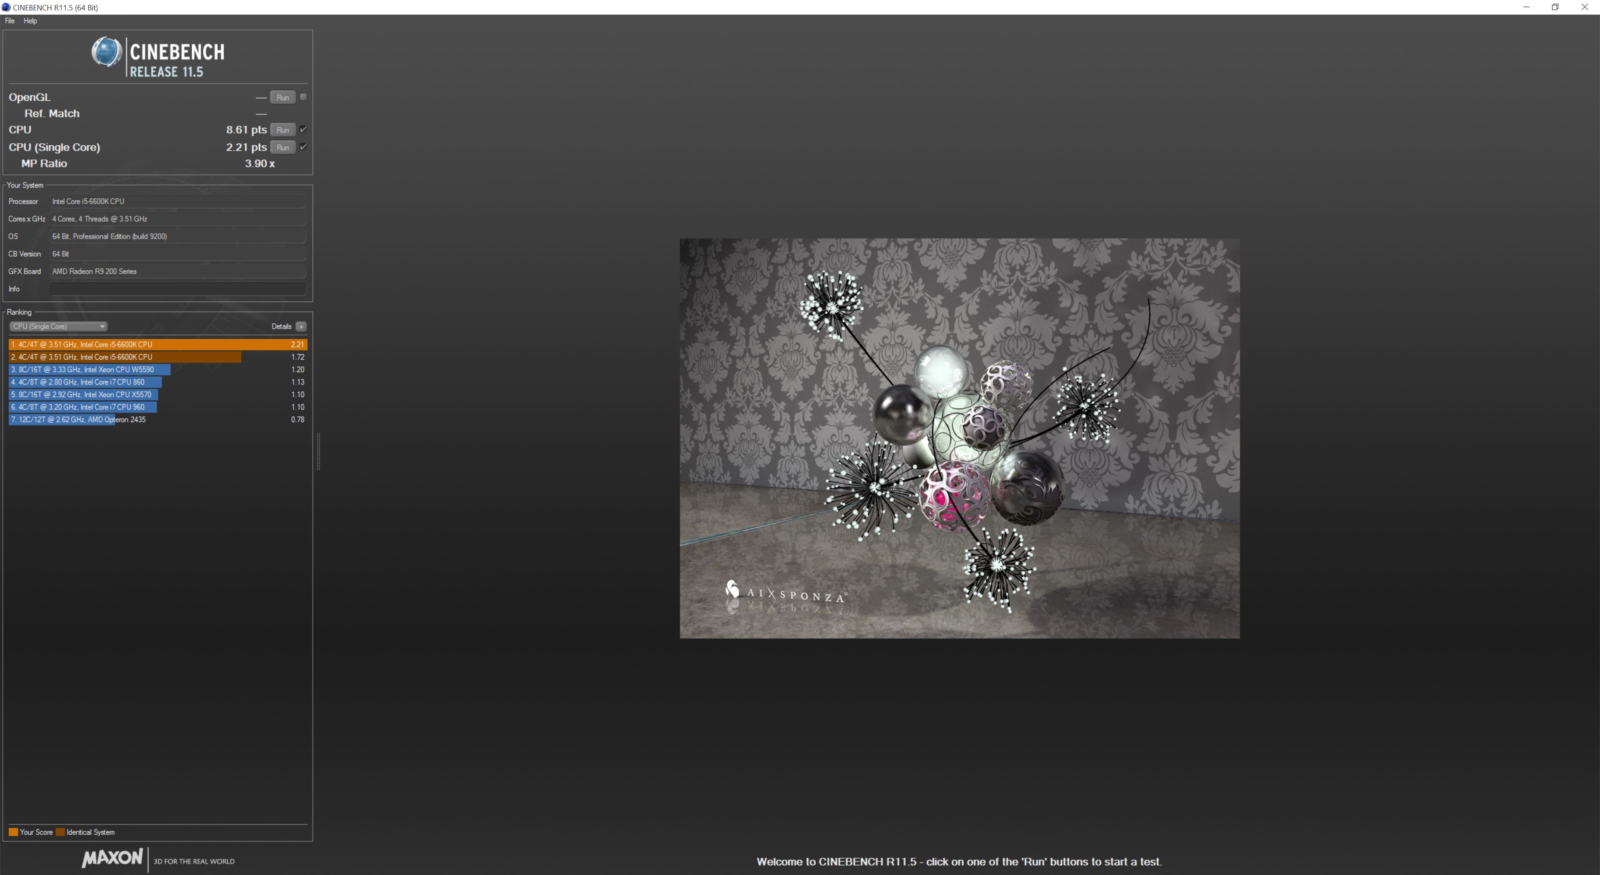Open the Help menu
This screenshot has width=1600, height=875.
point(30,20)
